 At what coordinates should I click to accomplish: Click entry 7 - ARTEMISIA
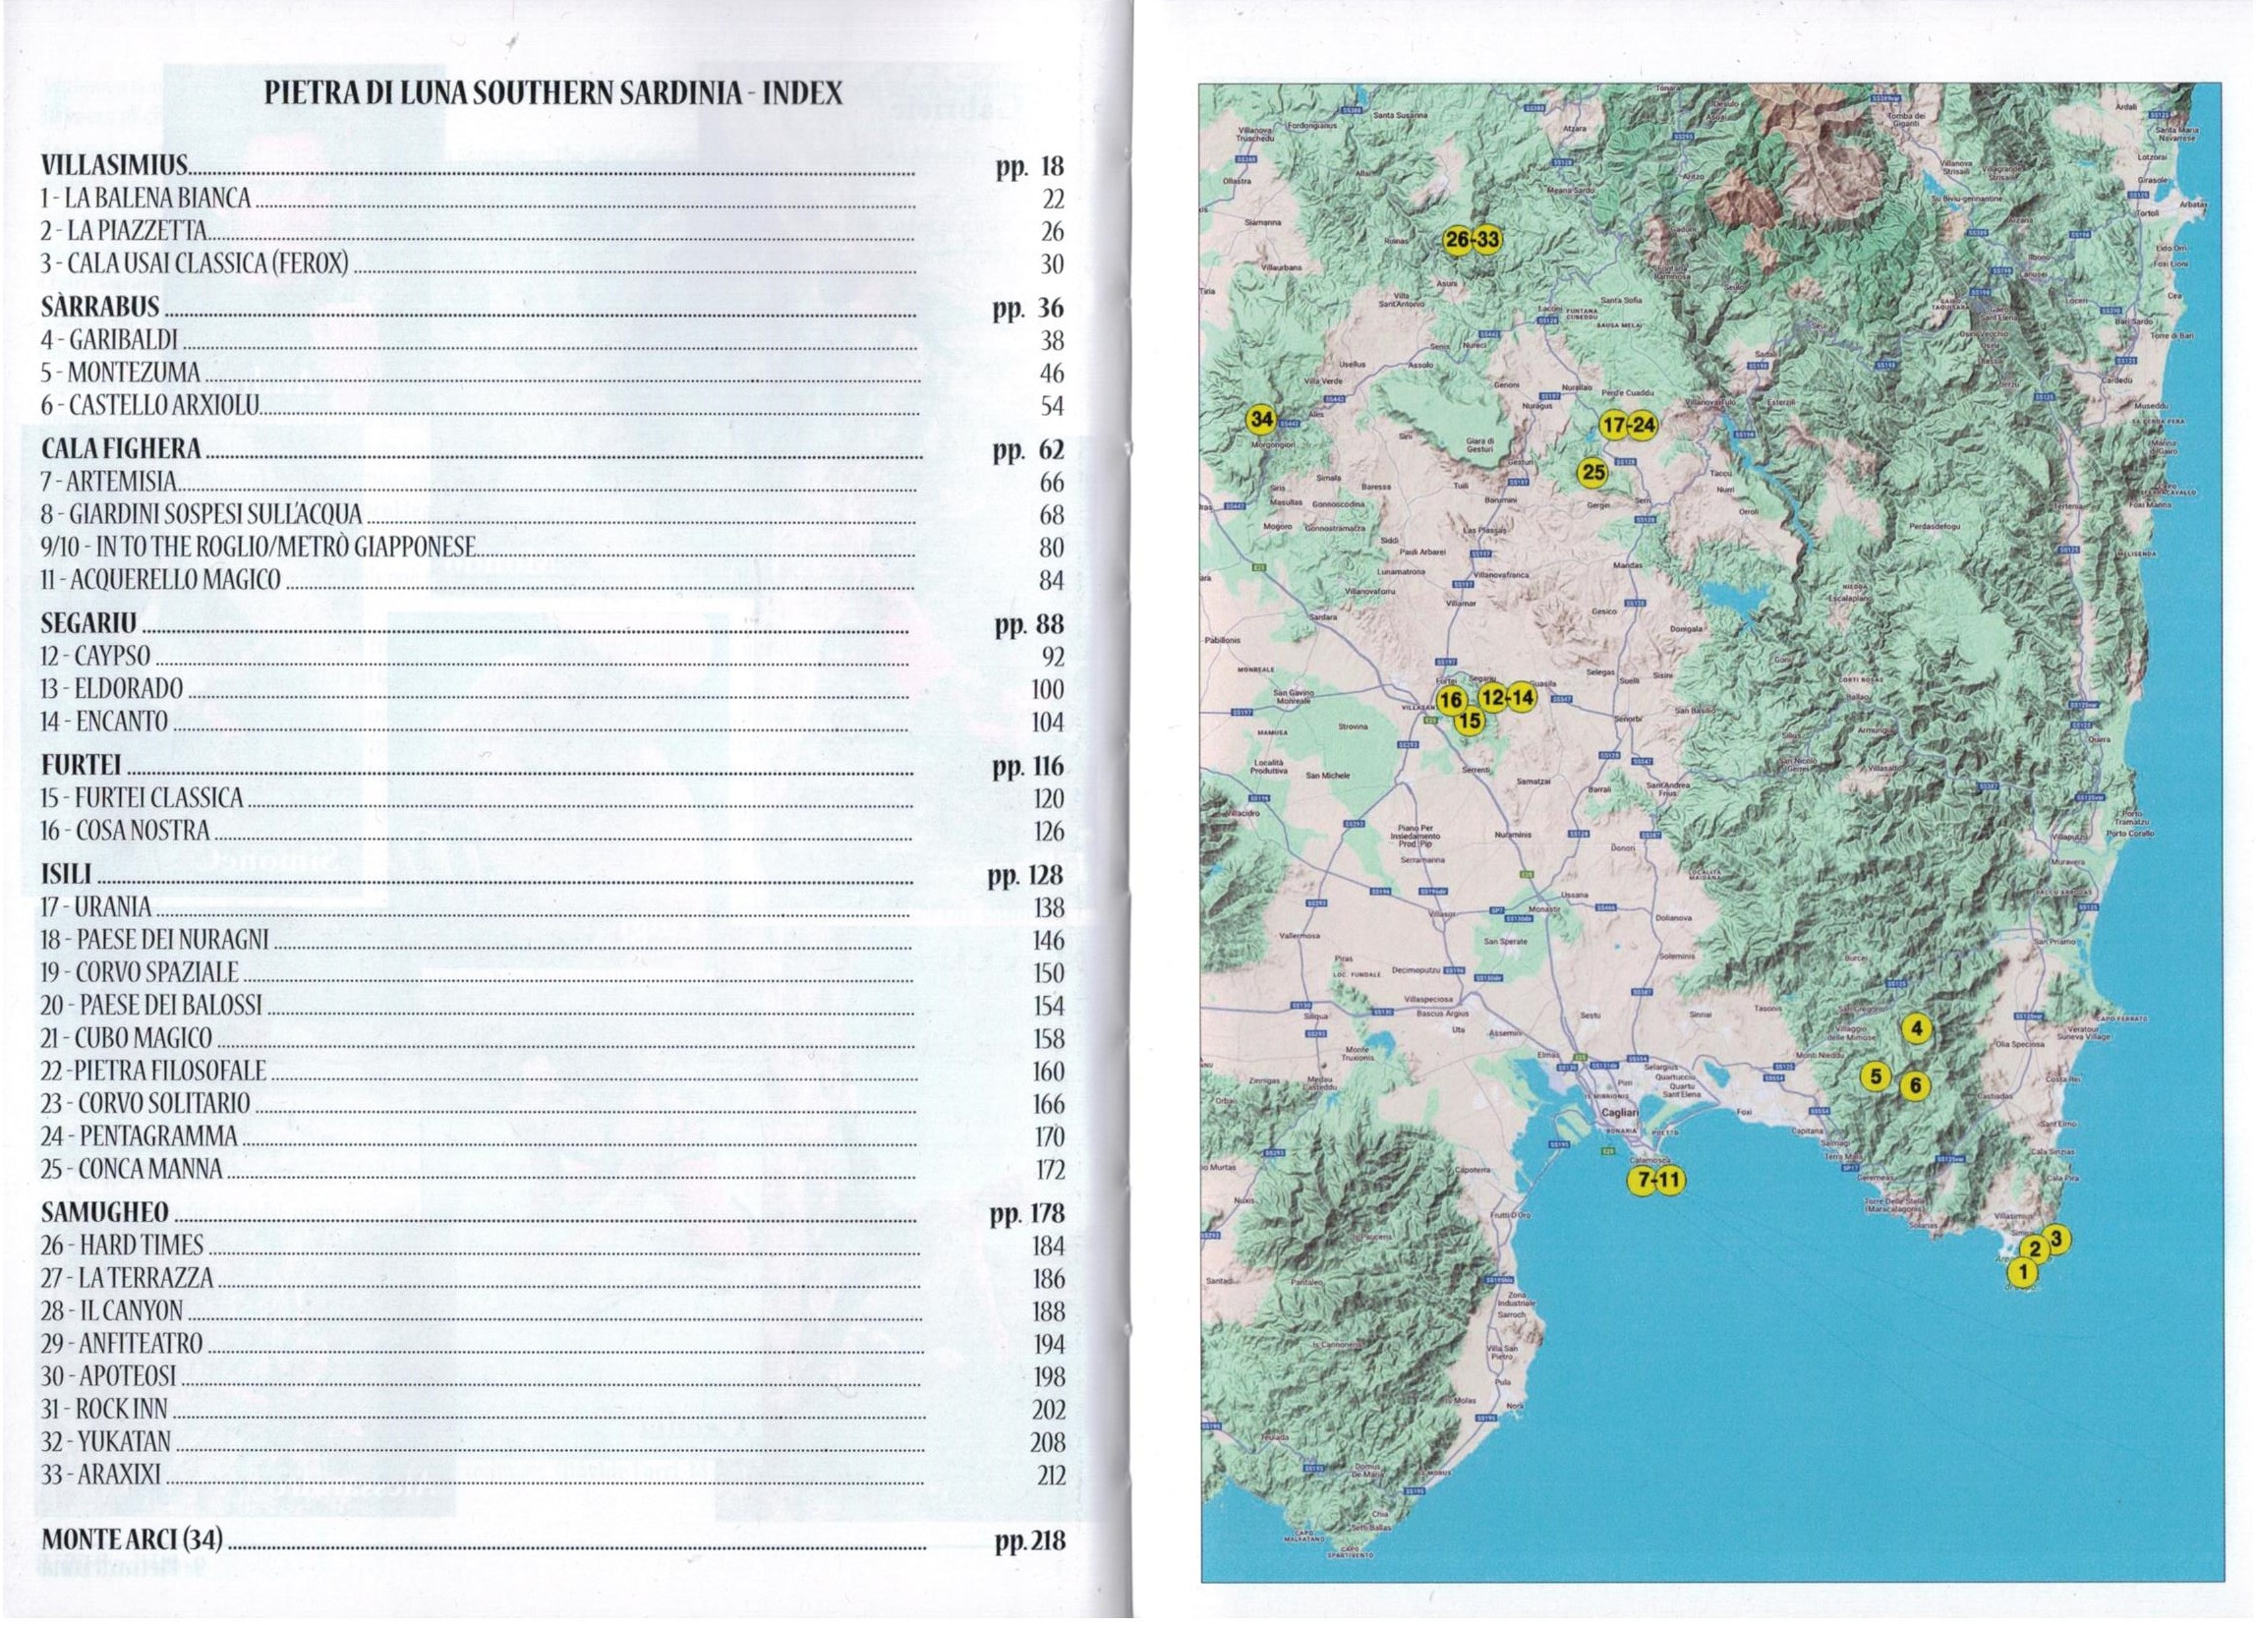pos(109,483)
